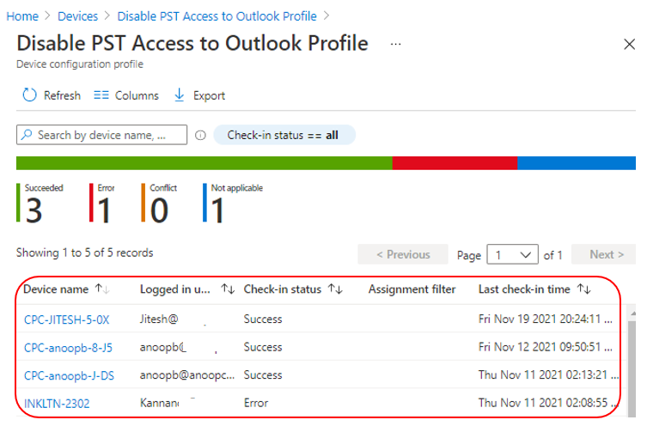Open device CPC-JITESH-5-0X
The height and width of the screenshot is (426, 647).
pos(66,319)
